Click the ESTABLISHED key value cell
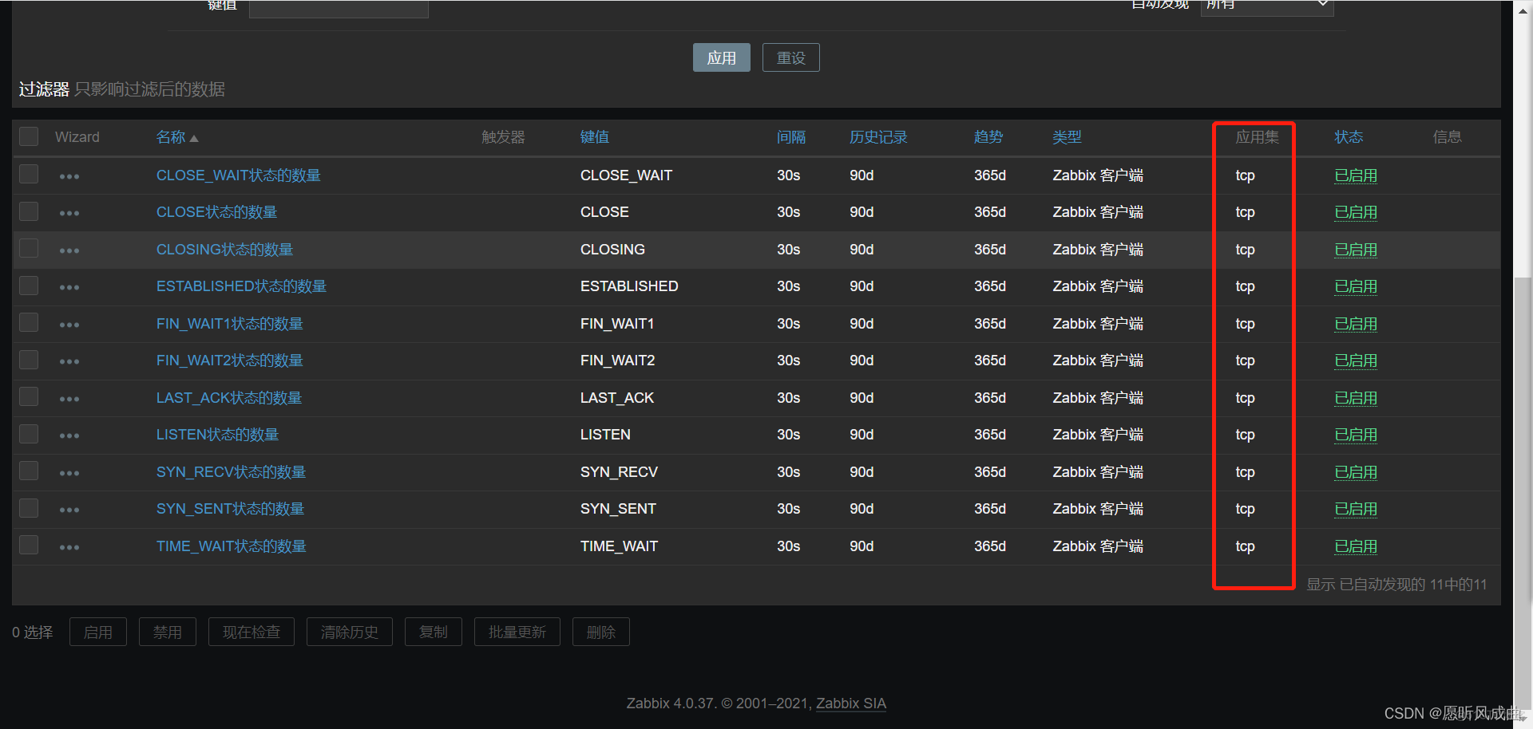 coord(629,286)
